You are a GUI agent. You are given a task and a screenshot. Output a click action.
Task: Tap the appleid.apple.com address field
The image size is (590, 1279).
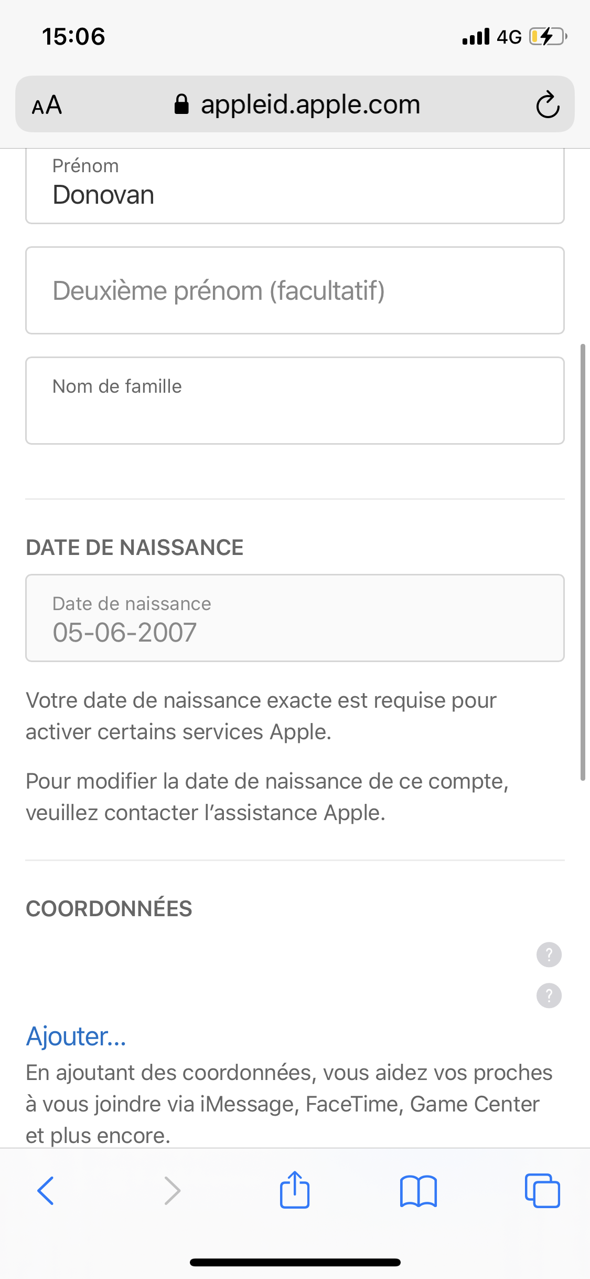pyautogui.click(x=310, y=104)
